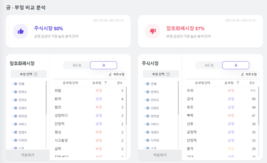The height and width of the screenshot is (163, 267).
Task: Click pencil 차트수정 in 암호화폐시장 panel
Action: point(116,74)
